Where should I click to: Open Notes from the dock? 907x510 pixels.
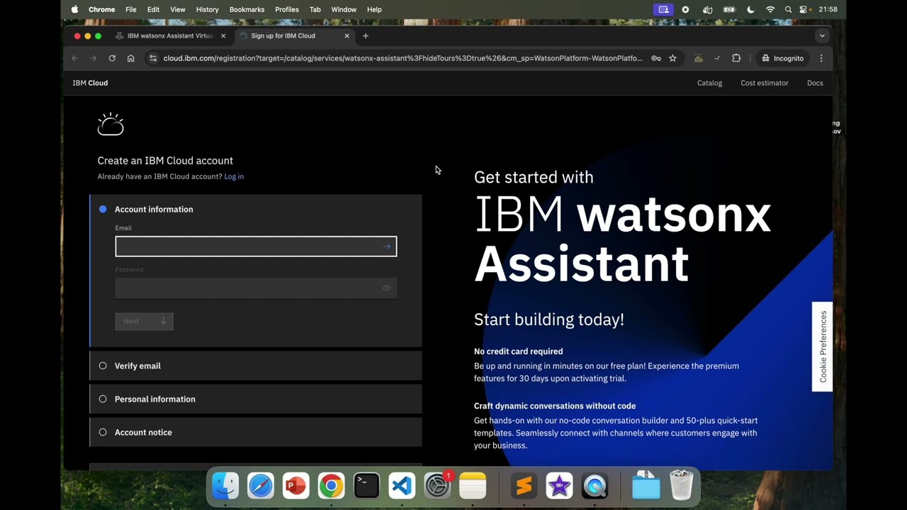473,486
